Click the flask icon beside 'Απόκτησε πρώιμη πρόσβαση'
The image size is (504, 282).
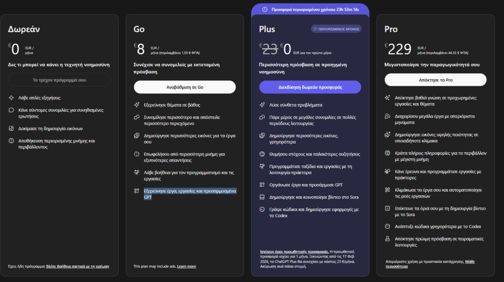388,239
